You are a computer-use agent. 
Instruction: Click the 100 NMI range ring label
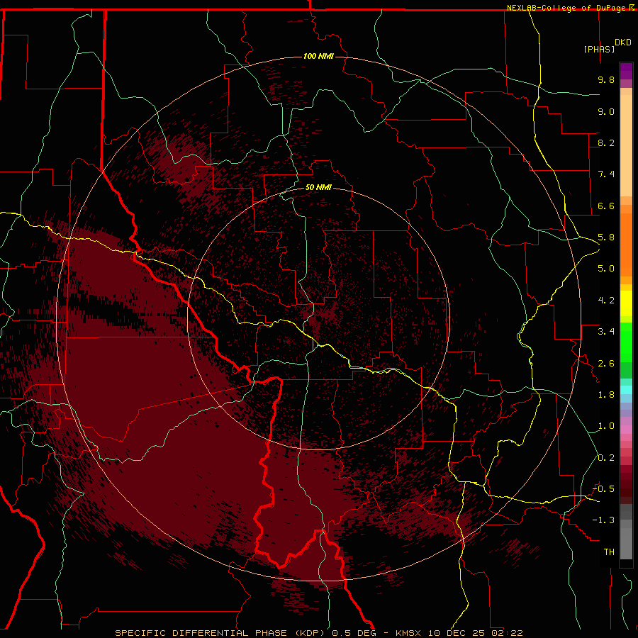(x=318, y=56)
